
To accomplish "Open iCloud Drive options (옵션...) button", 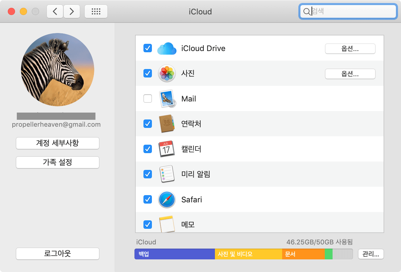I will click(x=350, y=49).
